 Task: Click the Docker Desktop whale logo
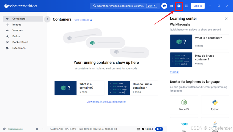[7, 6]
